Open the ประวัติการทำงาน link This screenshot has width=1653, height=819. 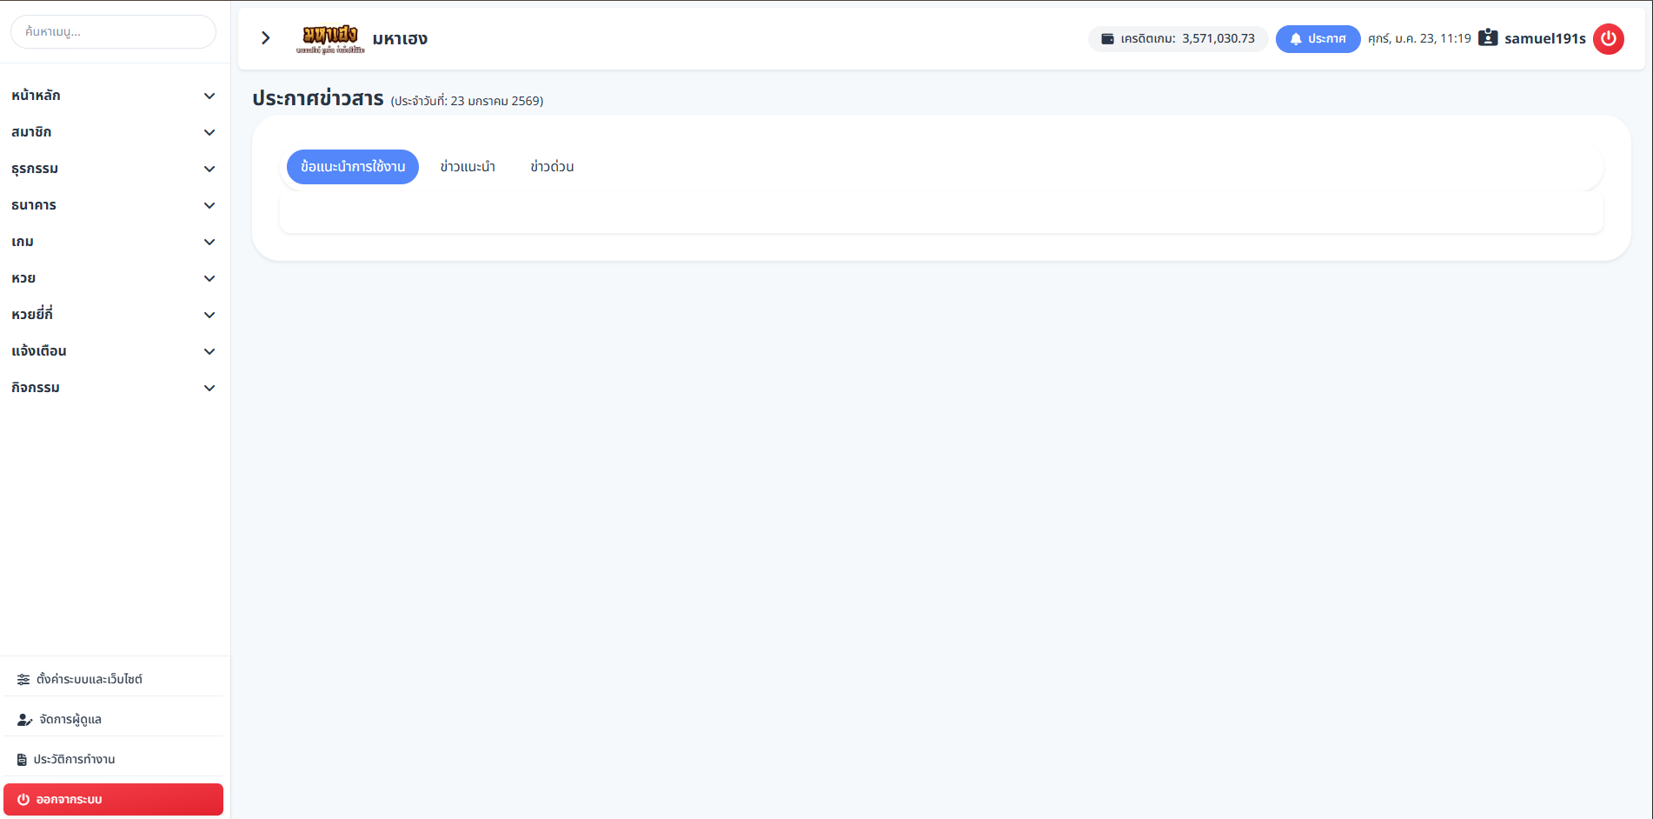(x=75, y=760)
